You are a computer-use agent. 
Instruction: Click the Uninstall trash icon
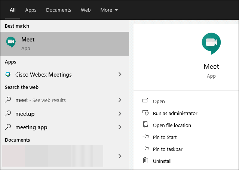click(145, 161)
